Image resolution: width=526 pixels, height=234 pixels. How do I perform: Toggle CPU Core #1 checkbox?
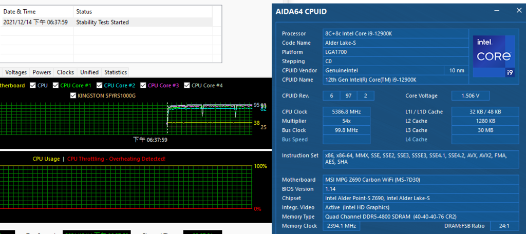(x=55, y=86)
